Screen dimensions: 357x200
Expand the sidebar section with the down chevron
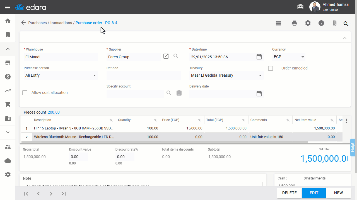click(8, 132)
